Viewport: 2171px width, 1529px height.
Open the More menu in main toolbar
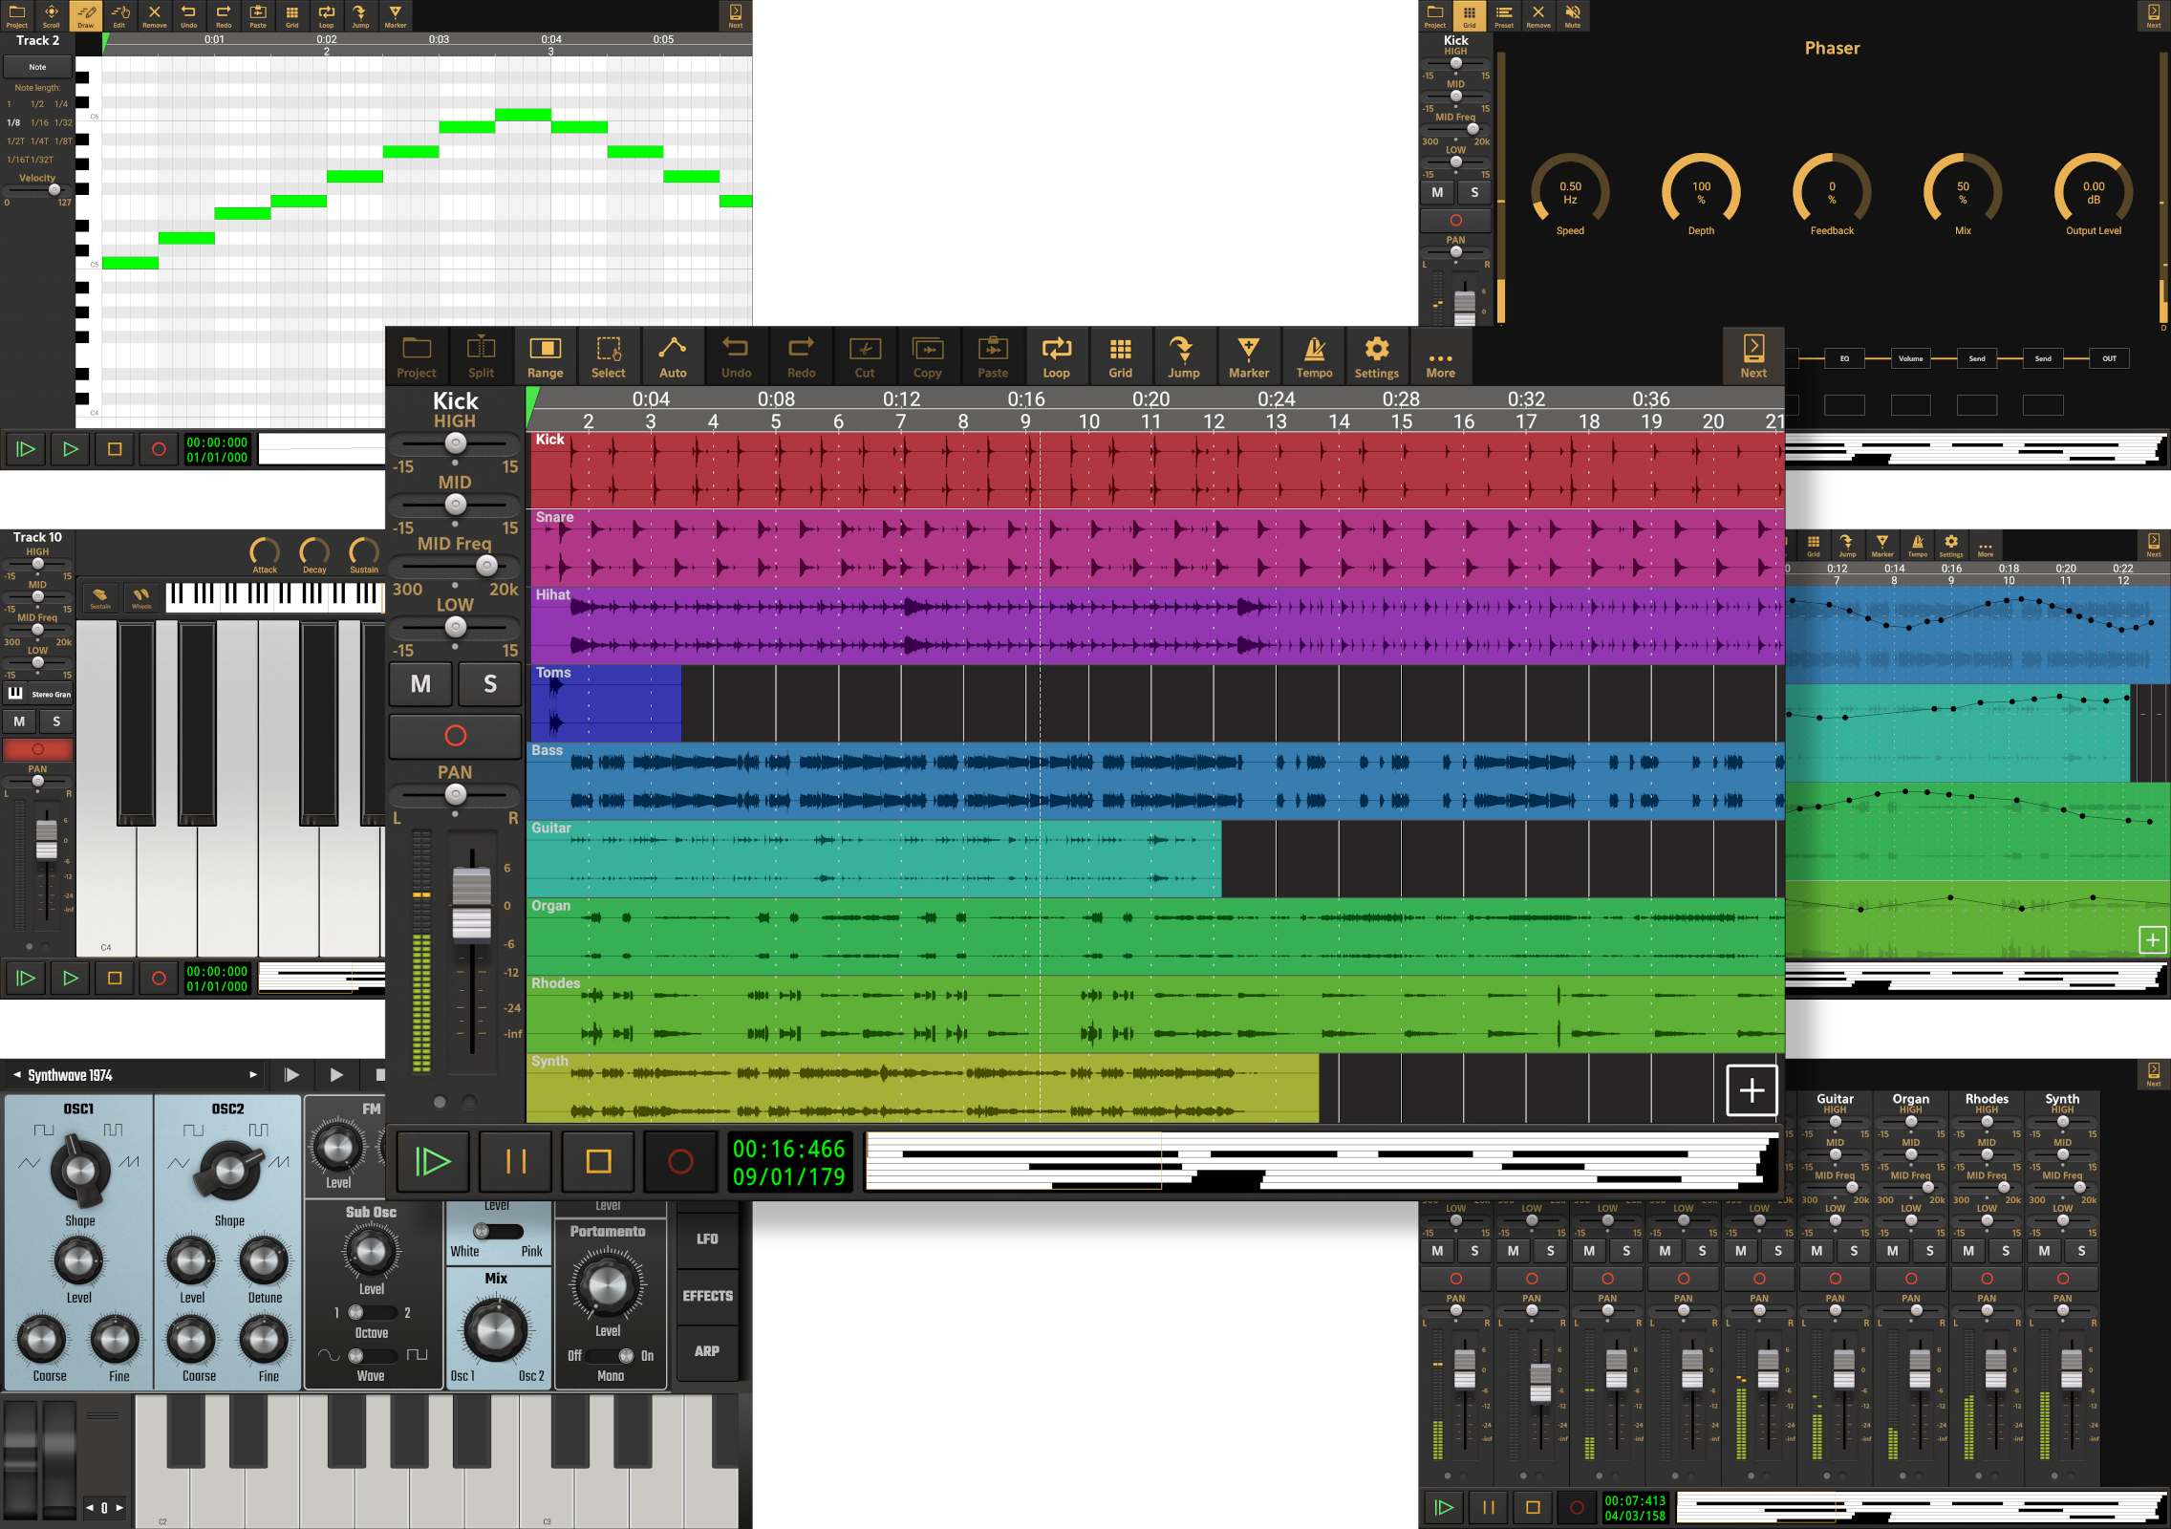point(1440,356)
